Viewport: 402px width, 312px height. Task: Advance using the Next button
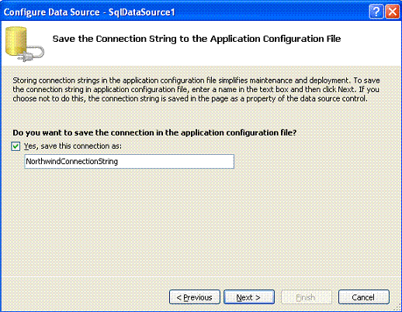tap(249, 297)
